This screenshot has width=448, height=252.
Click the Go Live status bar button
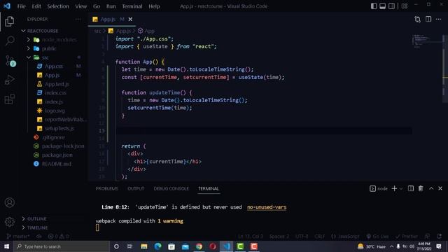click(377, 237)
